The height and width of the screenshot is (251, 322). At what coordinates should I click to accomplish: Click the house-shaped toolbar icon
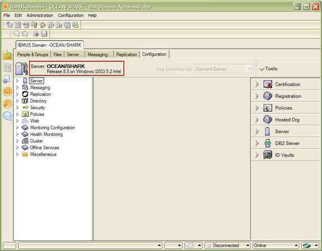pyautogui.click(x=43, y=25)
